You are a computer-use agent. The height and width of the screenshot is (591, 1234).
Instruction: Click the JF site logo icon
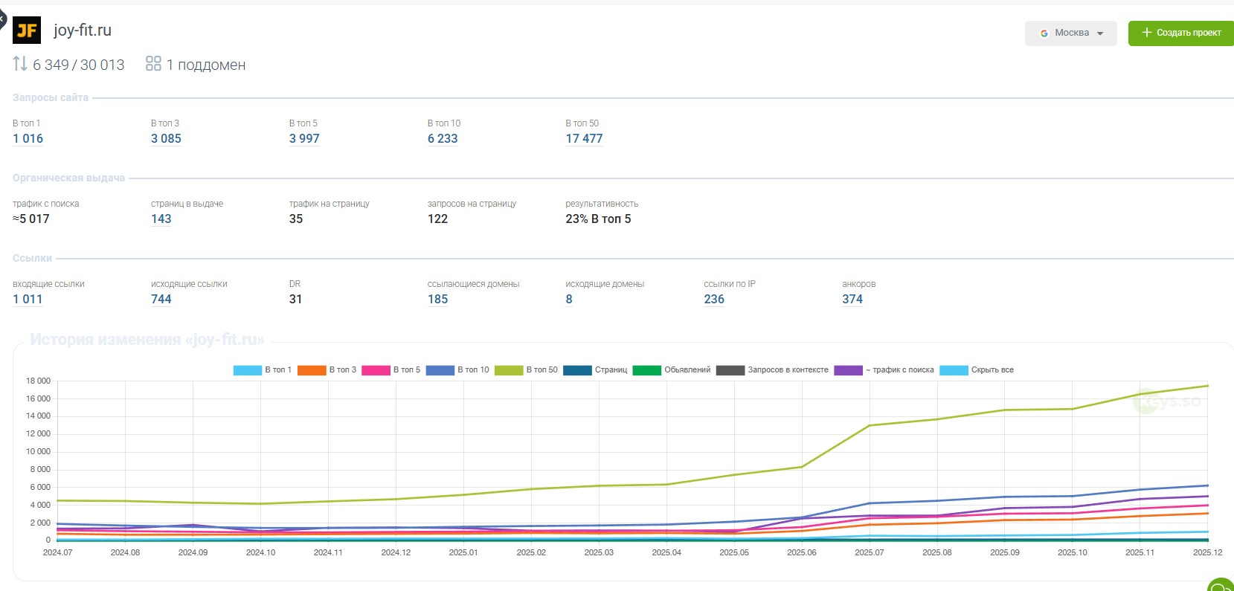click(27, 30)
